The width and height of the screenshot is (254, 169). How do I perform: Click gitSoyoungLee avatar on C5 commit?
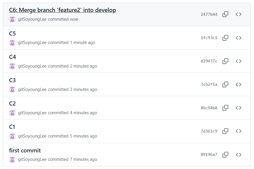(x=12, y=43)
